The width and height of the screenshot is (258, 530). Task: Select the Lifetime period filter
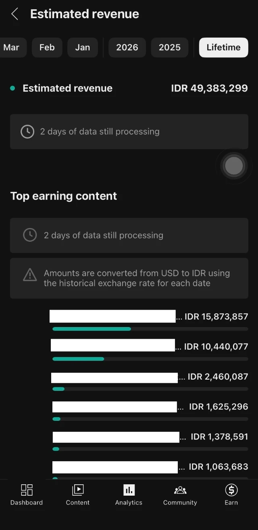223,47
